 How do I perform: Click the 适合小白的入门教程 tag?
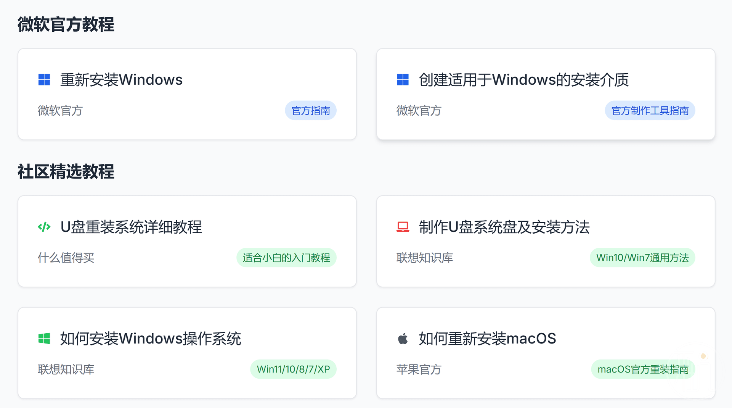(286, 258)
